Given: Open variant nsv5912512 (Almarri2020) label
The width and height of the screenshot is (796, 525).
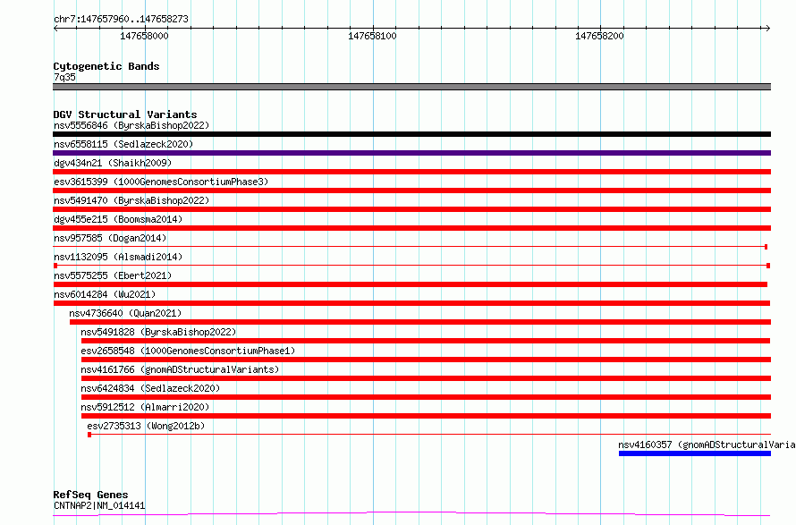Looking at the screenshot, I should [145, 407].
